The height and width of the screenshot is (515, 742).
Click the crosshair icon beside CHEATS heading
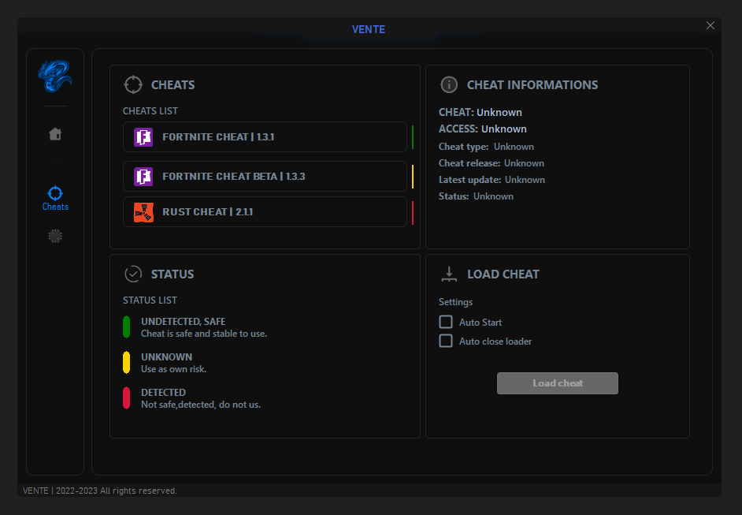tap(133, 85)
